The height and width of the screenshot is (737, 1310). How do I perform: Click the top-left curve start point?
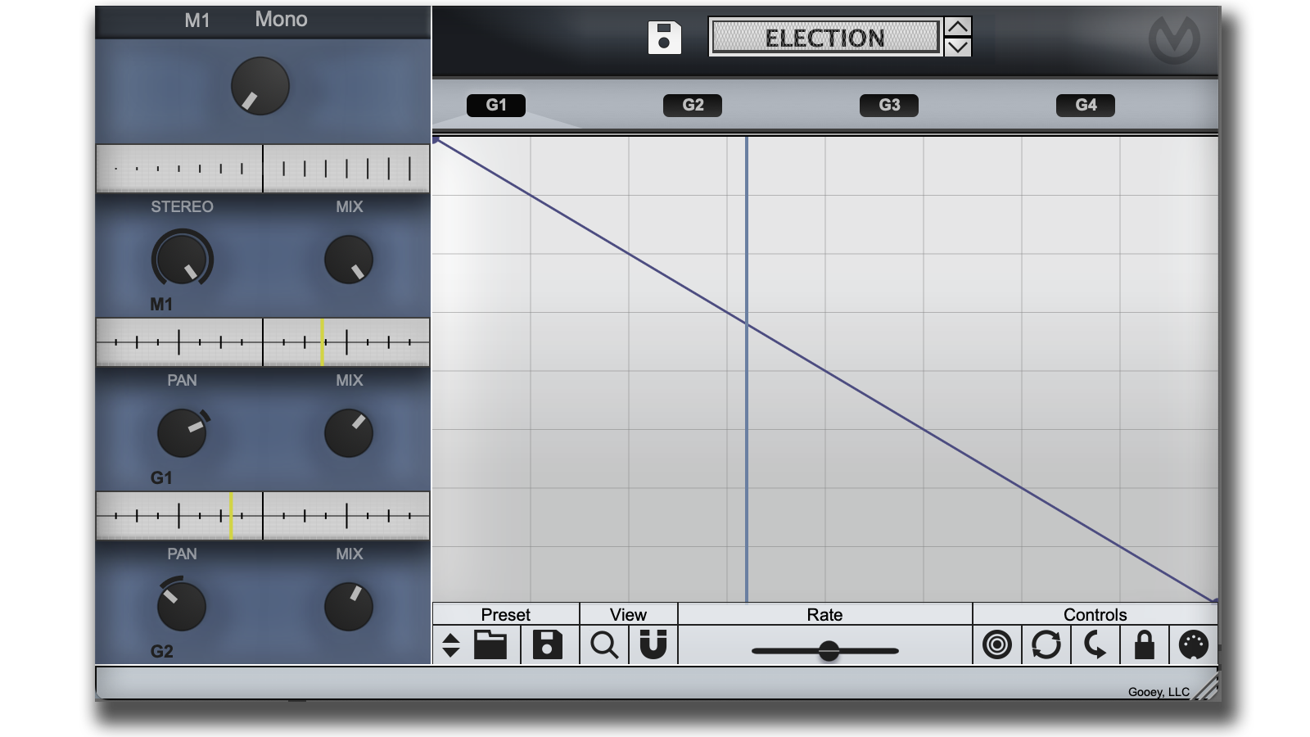point(436,140)
